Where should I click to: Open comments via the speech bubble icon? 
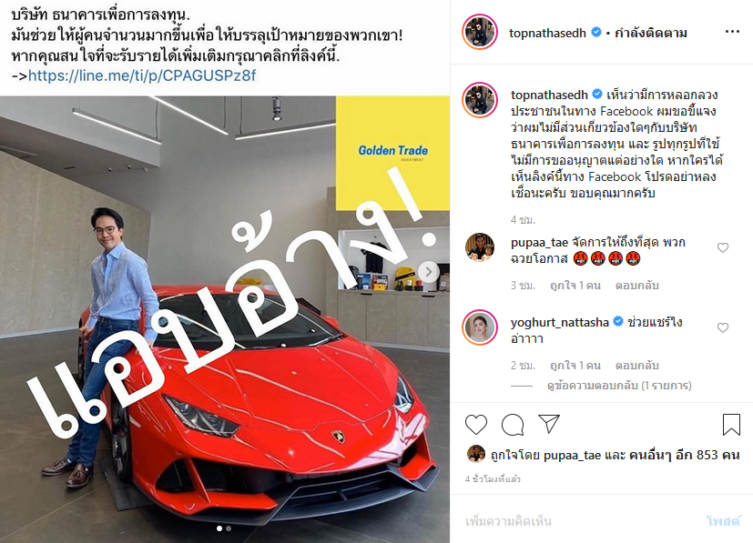click(513, 425)
